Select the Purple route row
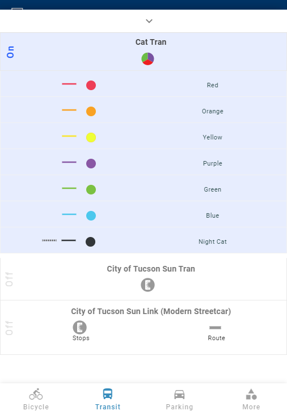Viewport: 287px width, 415px height. click(x=143, y=162)
